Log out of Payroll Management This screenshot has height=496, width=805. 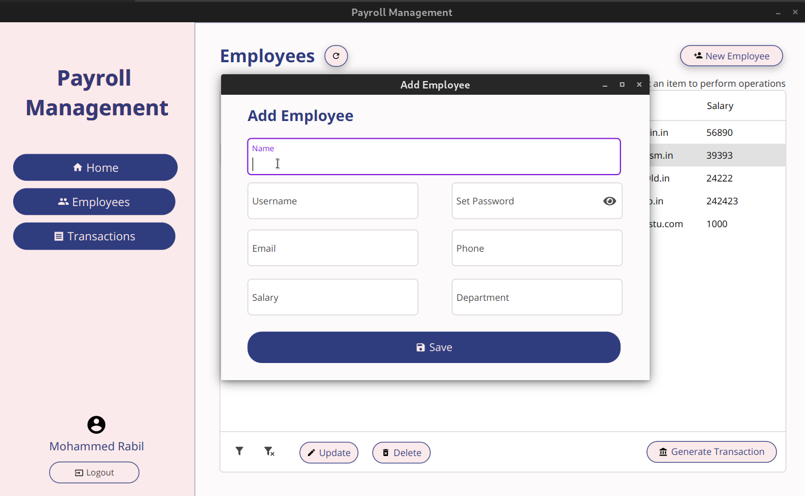point(94,472)
